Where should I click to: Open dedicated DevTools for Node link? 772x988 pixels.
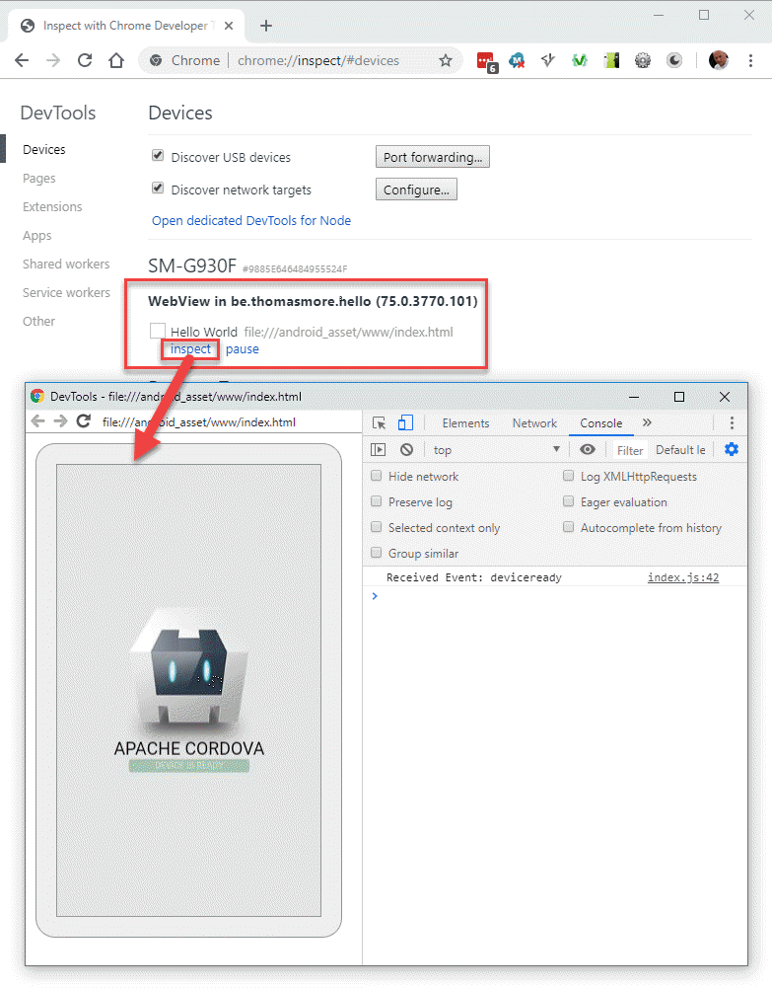click(x=251, y=220)
